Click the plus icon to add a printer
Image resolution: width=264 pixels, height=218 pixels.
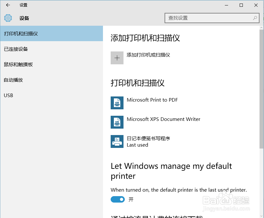tap(117, 58)
